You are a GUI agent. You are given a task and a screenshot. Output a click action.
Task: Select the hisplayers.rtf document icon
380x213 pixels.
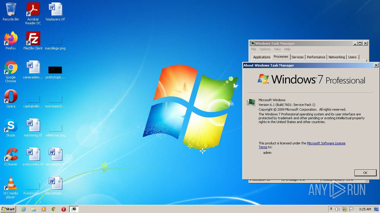55,12
